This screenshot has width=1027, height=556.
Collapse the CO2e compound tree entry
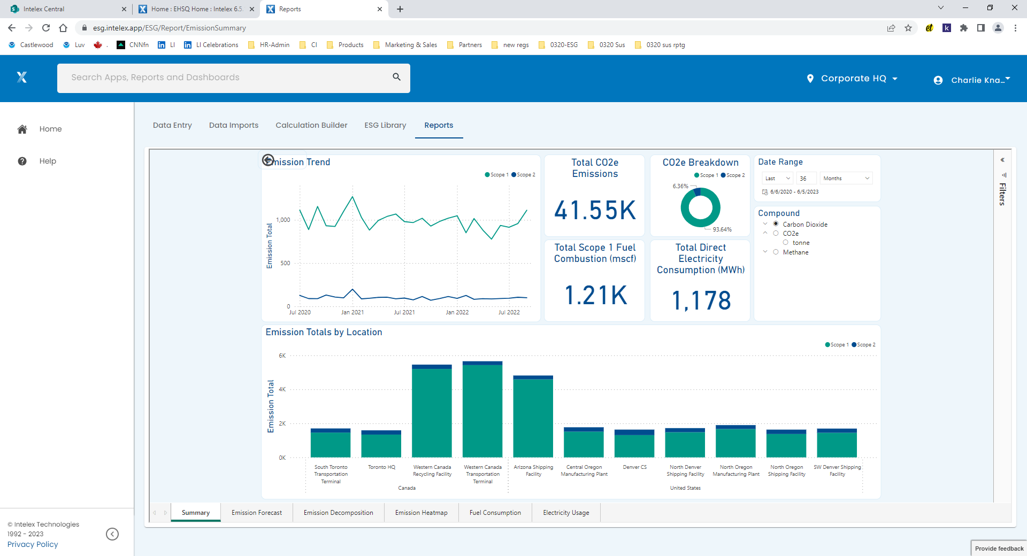click(765, 233)
